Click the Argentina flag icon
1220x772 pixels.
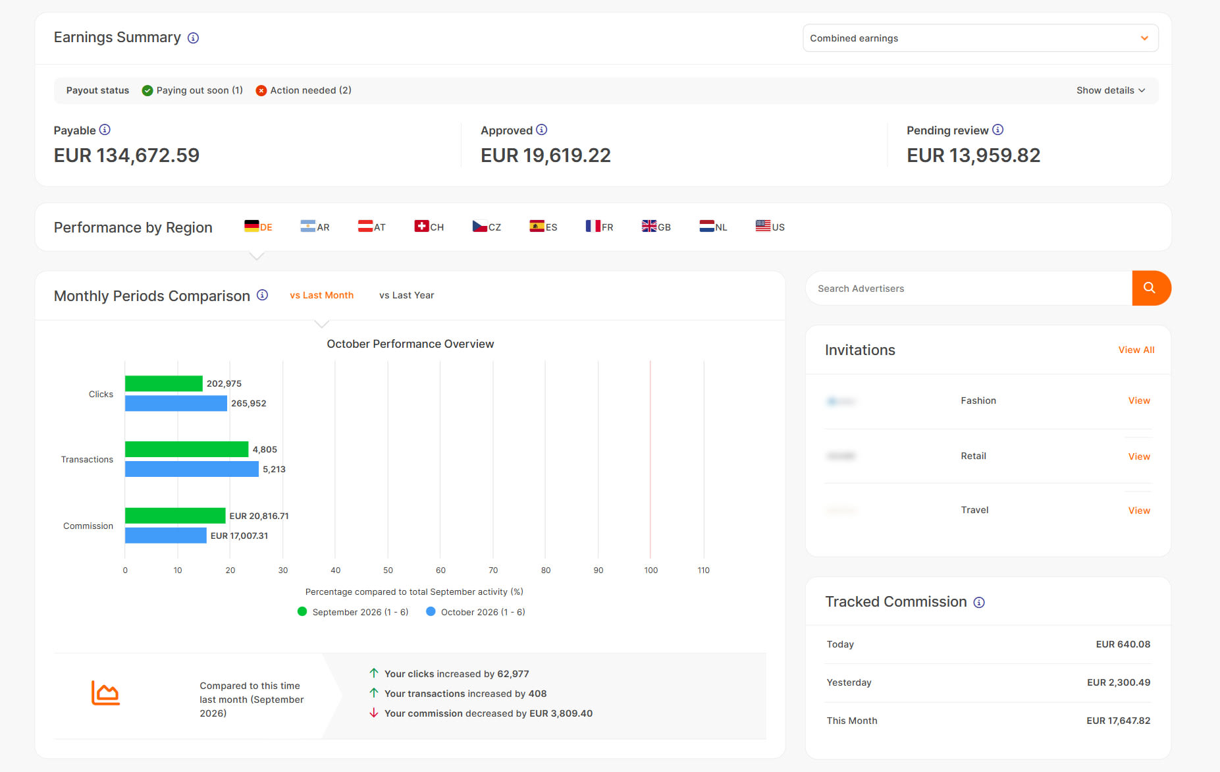[308, 226]
